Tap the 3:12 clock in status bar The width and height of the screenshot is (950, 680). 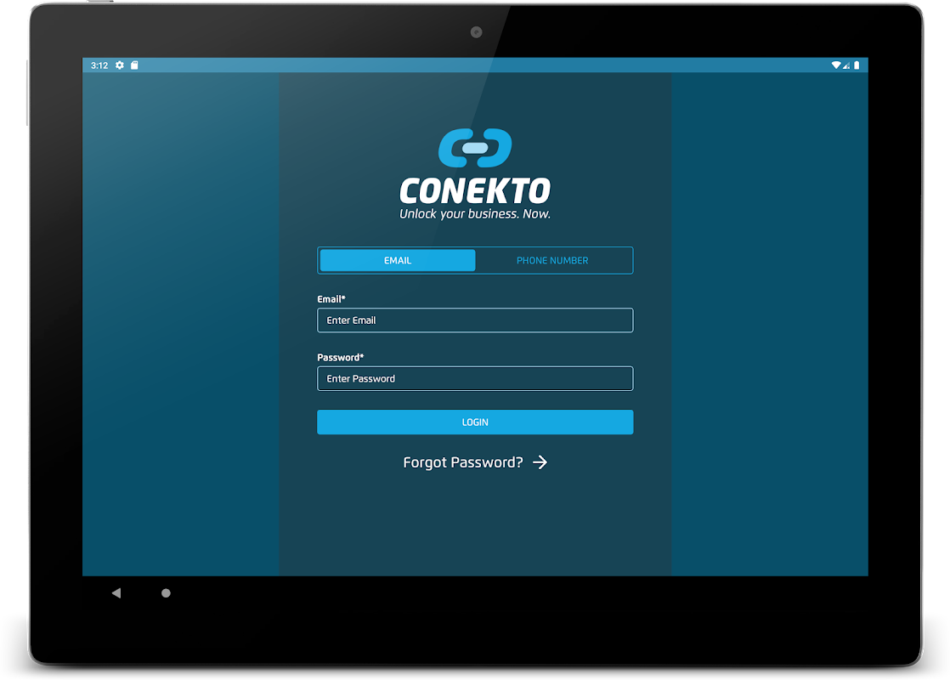(x=99, y=65)
